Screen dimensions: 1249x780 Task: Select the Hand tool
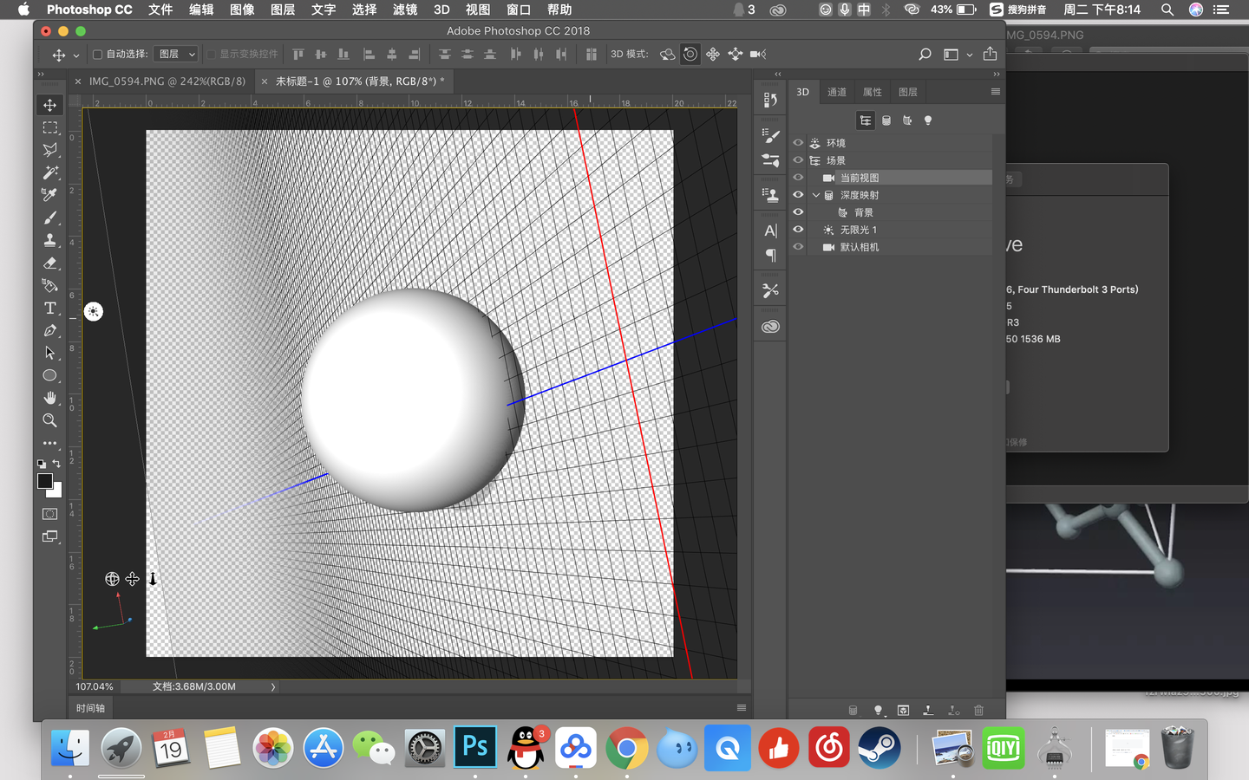pyautogui.click(x=50, y=398)
